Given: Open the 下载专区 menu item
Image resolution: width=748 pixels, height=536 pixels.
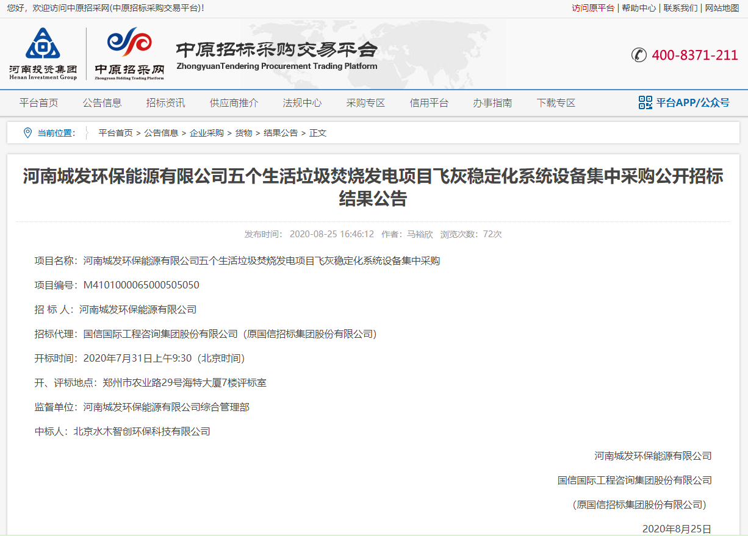Looking at the screenshot, I should pyautogui.click(x=556, y=103).
